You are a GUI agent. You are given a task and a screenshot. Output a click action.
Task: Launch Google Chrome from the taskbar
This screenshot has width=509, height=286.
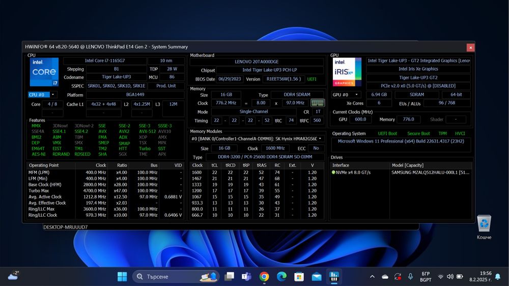pyautogui.click(x=264, y=277)
